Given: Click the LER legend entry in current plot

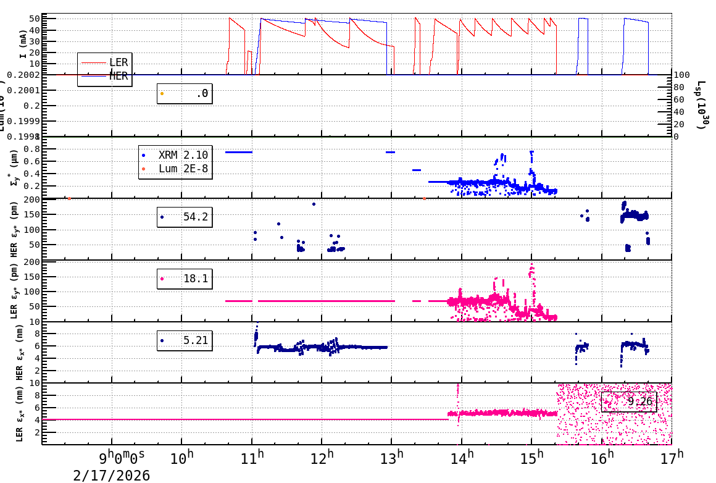Looking at the screenshot, I should pyautogui.click(x=104, y=62).
